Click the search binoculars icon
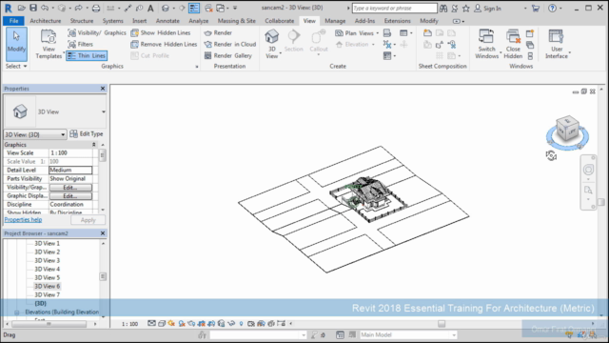 [x=443, y=9]
